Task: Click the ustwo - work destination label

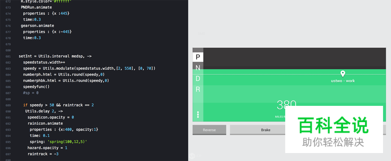Action: pyautogui.click(x=343, y=81)
